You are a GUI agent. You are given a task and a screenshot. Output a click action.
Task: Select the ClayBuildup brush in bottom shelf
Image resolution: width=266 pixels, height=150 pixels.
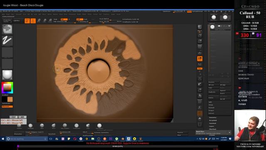pos(30,126)
